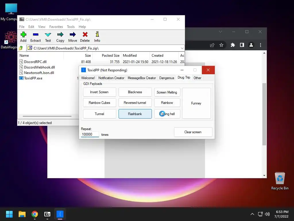
Task: Click the Rainbow payload button
Action: [x=167, y=103]
